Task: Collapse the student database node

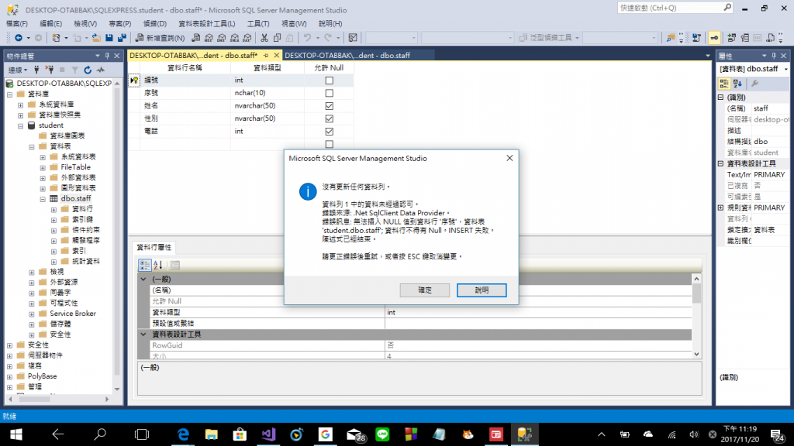Action: click(21, 125)
